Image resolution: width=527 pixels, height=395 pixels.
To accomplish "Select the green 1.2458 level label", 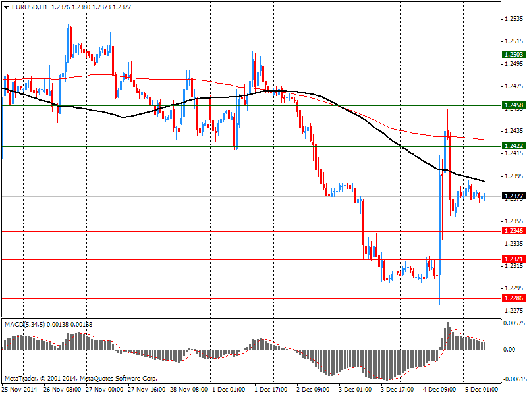I will [x=514, y=105].
